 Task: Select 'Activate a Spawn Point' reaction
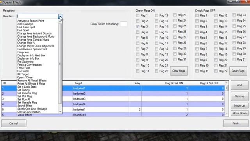coord(30,21)
